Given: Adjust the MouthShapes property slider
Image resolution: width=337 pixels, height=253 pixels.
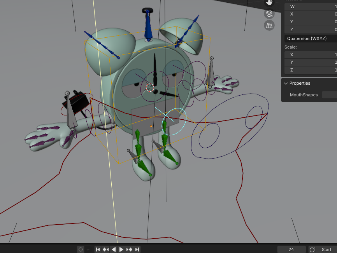Looking at the screenshot, I should click(329, 95).
